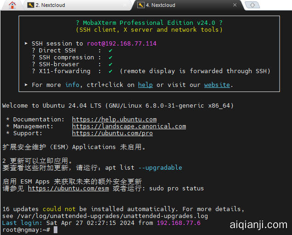Screen dimensions: 292x235
Task: Click the ubuntu.com/esm link
Action: coord(68,188)
